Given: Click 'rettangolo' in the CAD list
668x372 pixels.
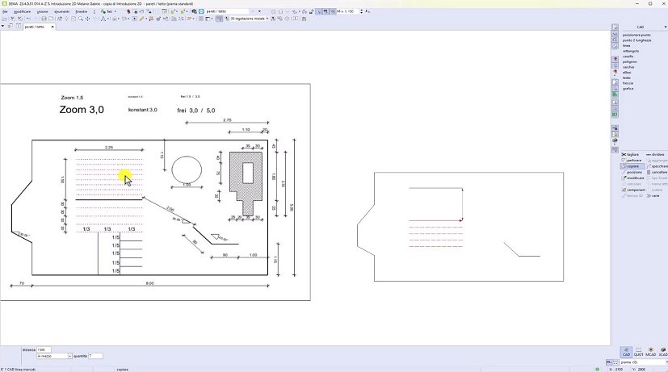Looking at the screenshot, I should pos(630,51).
